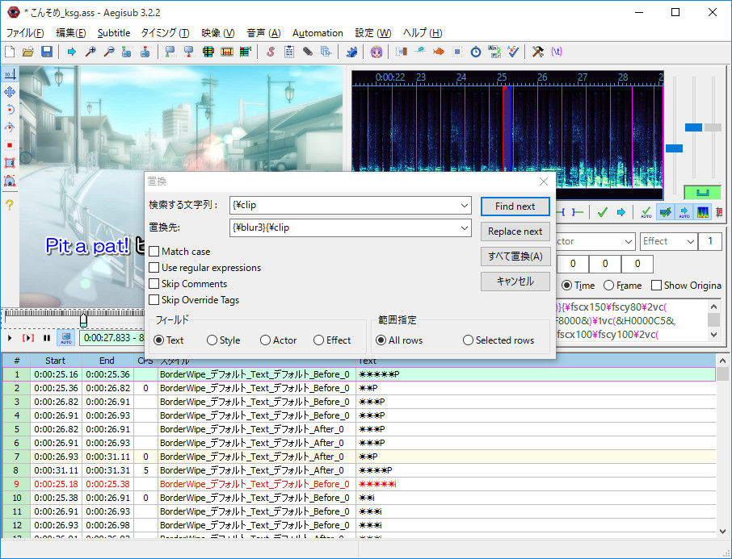Click the Replace next button
This screenshot has width=732, height=559.
click(515, 232)
